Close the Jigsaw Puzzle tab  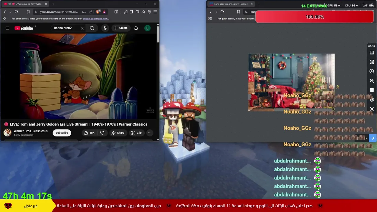252,4
